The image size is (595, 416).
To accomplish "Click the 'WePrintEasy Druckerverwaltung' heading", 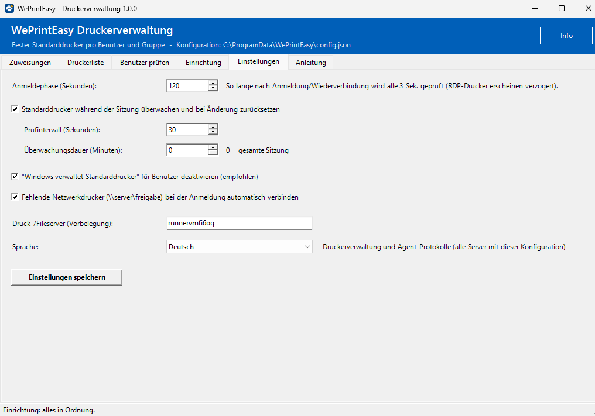I will [x=92, y=30].
